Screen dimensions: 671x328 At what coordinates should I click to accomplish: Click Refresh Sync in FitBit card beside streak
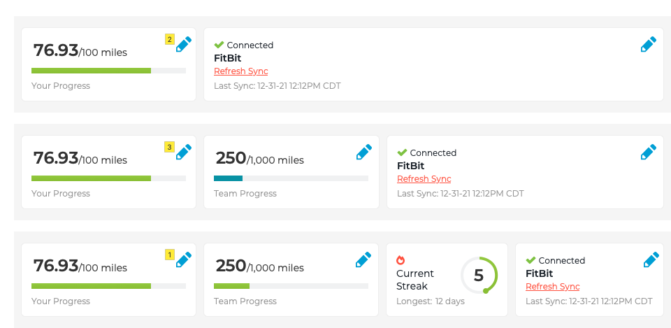tap(552, 287)
